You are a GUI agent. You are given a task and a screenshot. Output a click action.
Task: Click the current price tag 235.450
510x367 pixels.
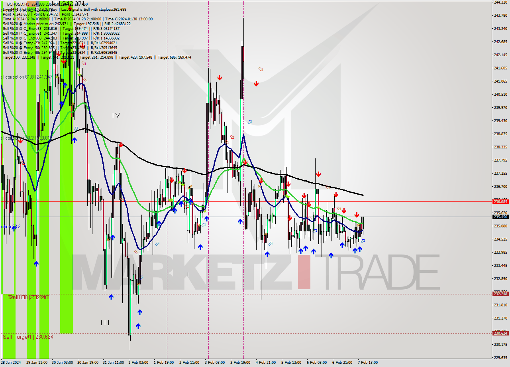(x=500, y=217)
